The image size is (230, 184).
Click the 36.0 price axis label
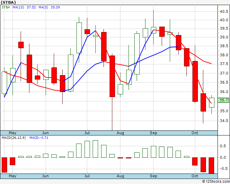click(x=224, y=92)
